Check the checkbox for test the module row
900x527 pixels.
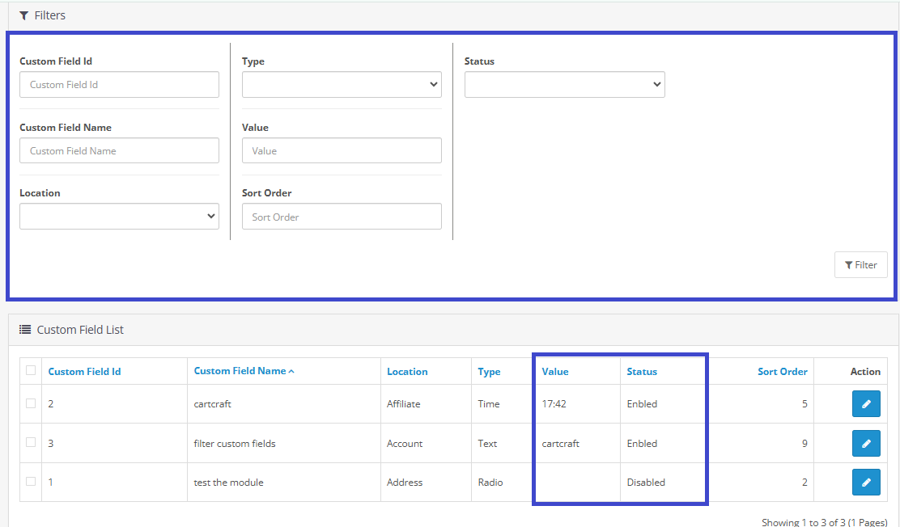tap(31, 482)
